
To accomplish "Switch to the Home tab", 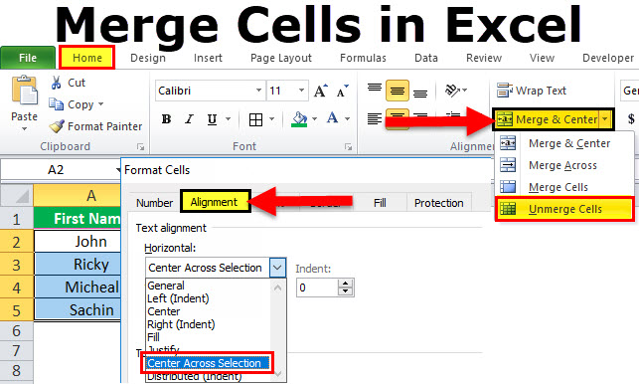I will click(x=86, y=58).
